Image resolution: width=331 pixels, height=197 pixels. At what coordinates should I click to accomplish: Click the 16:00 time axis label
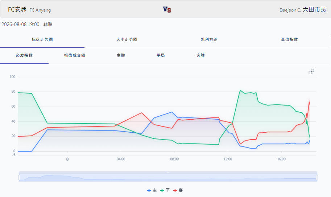281,159
